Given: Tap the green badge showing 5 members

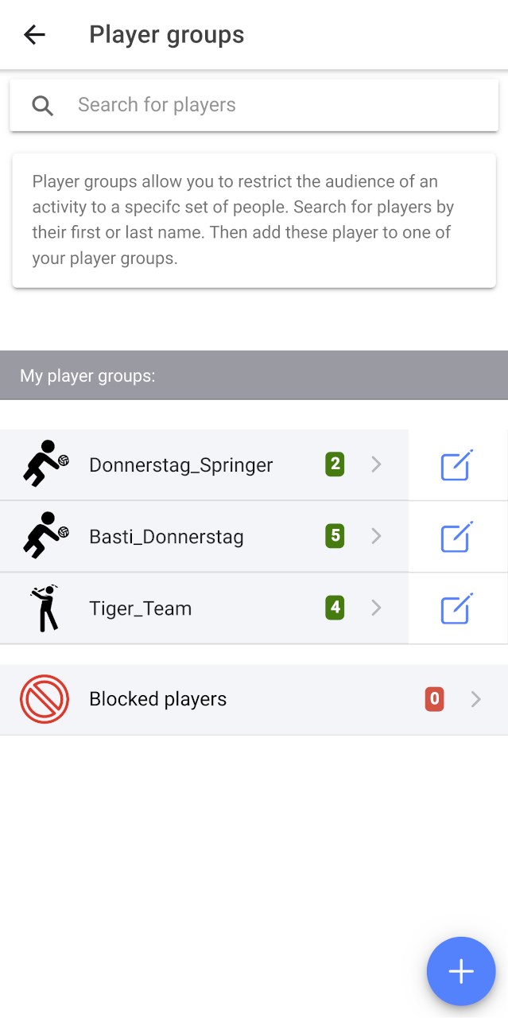Looking at the screenshot, I should pos(335,536).
